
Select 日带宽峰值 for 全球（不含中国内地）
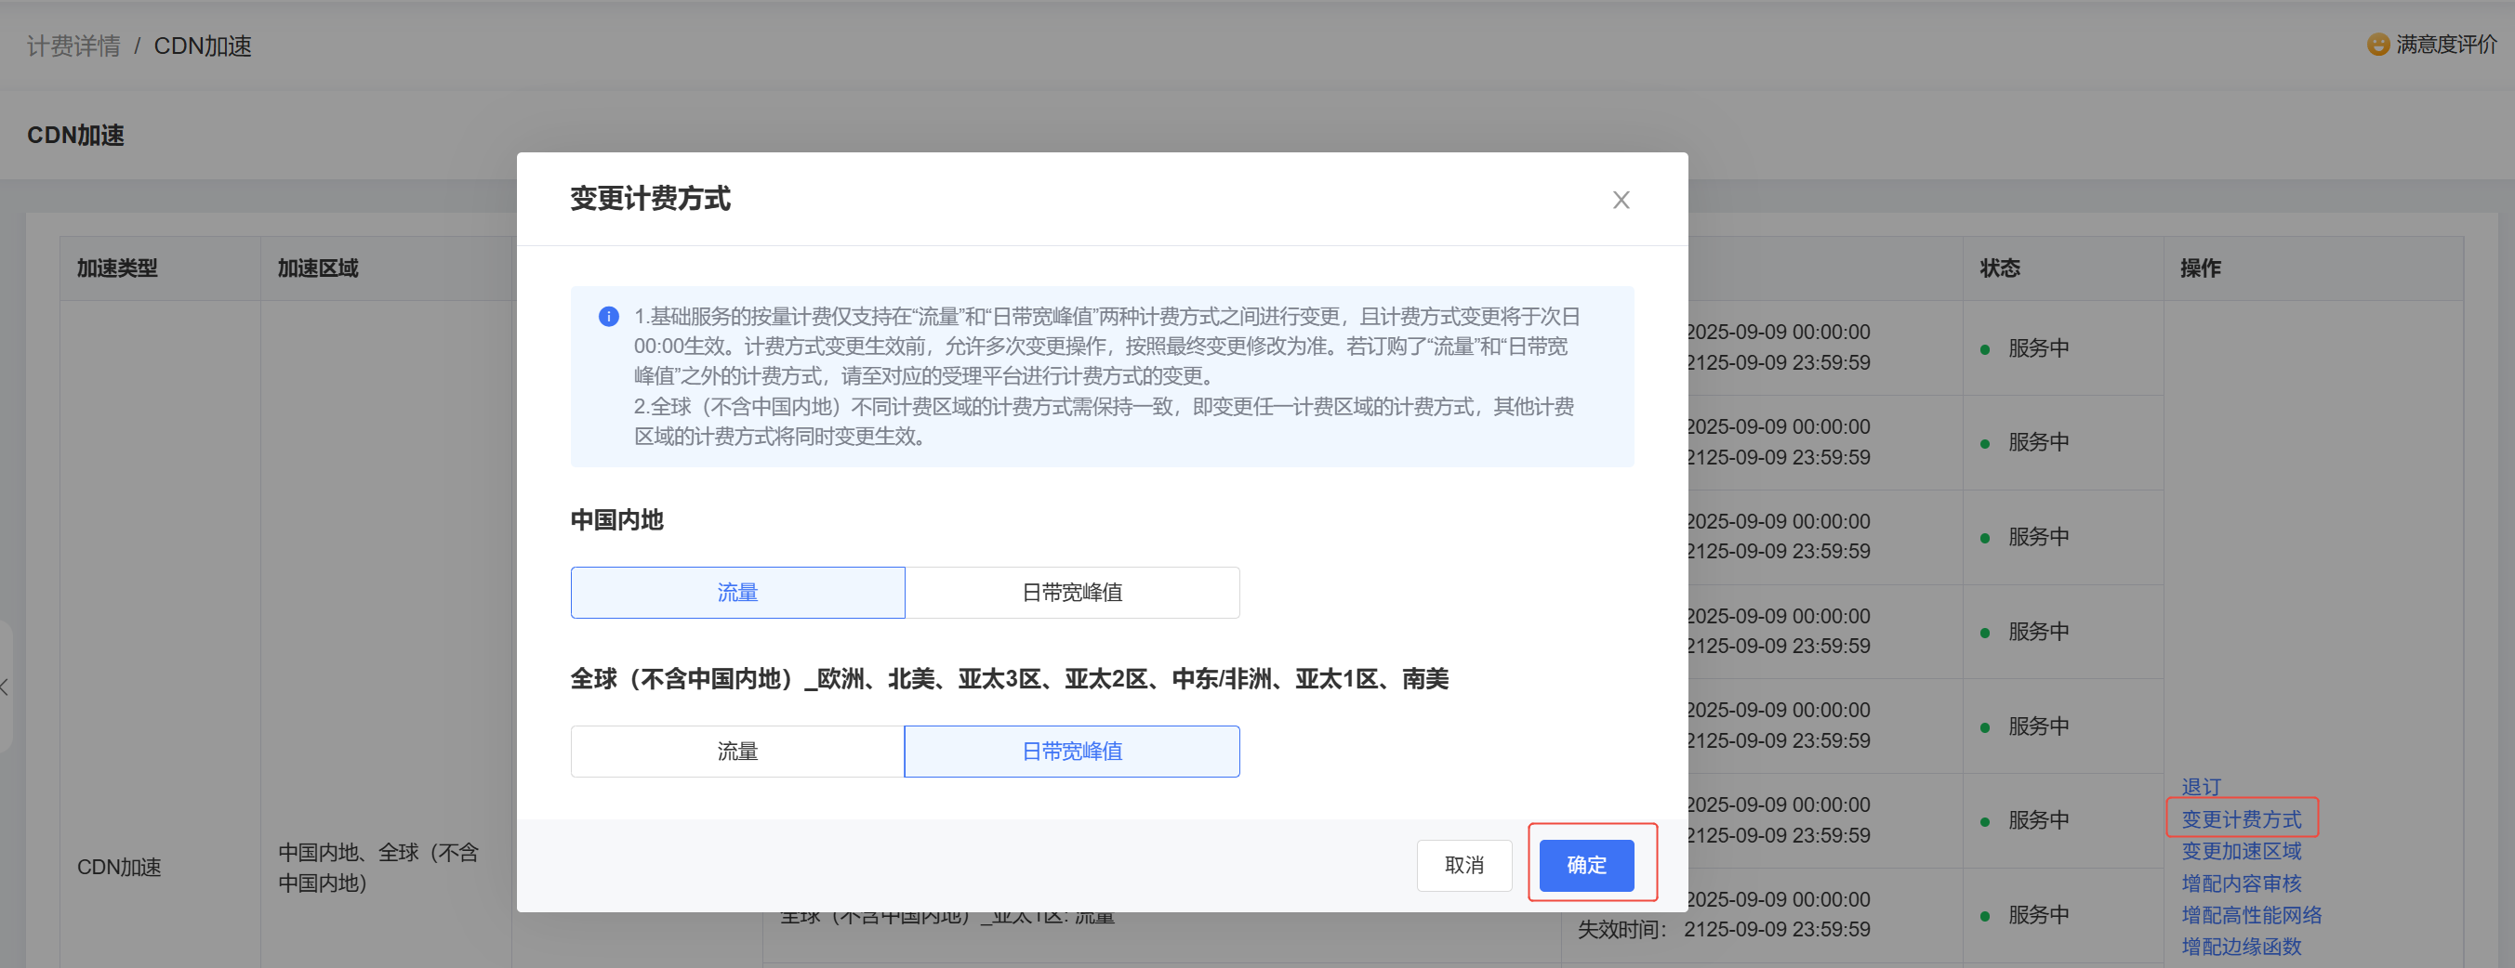[1072, 752]
